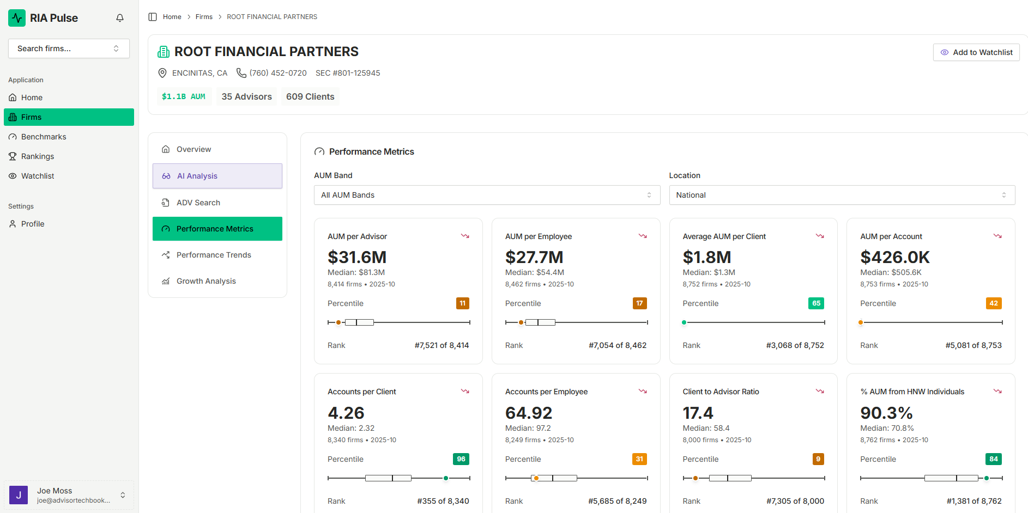Click Accounts per Client percentile marker
The width and height of the screenshot is (1028, 513).
point(446,478)
